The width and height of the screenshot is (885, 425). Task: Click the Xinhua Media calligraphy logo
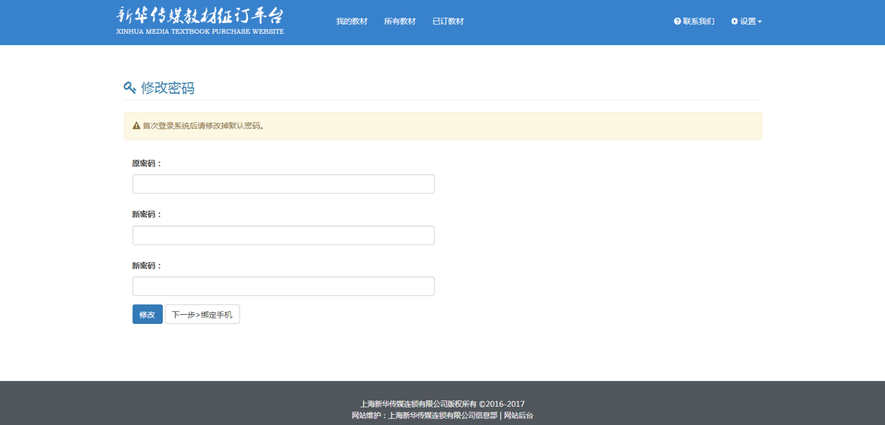click(200, 16)
